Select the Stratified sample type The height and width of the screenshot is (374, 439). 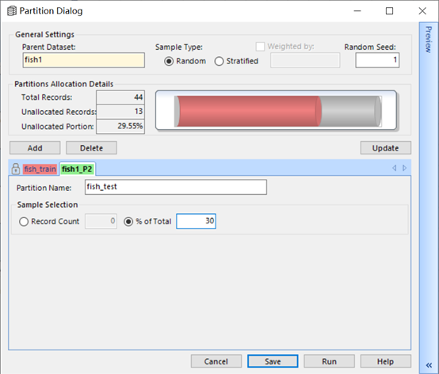click(219, 61)
